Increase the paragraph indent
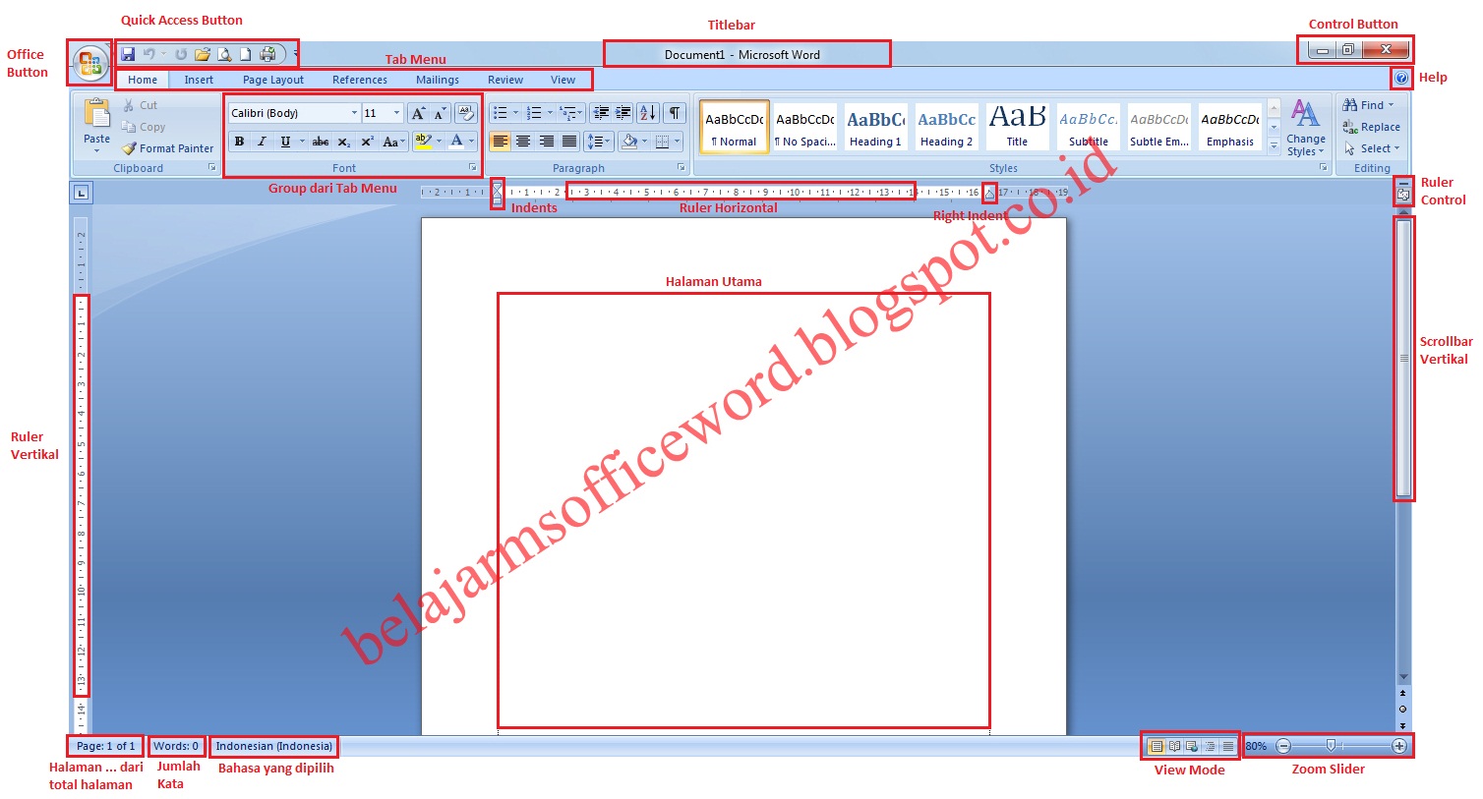 click(623, 113)
